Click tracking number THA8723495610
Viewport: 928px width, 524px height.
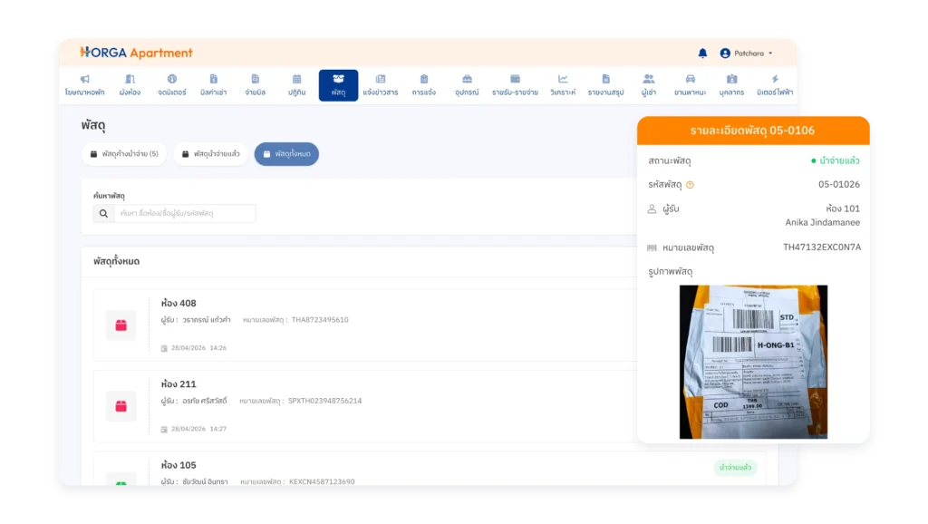point(320,320)
